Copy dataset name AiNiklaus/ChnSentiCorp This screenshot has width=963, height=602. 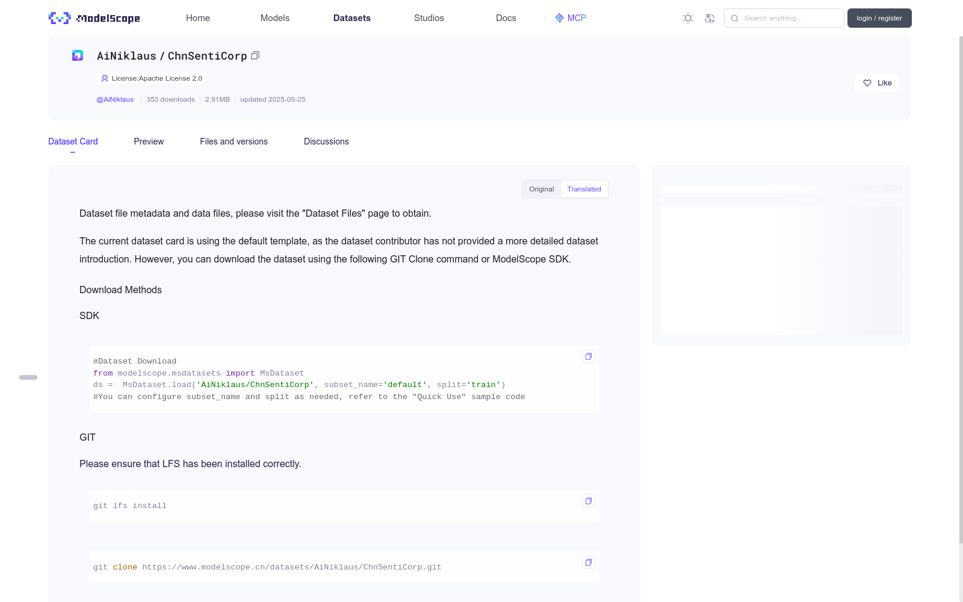point(255,56)
